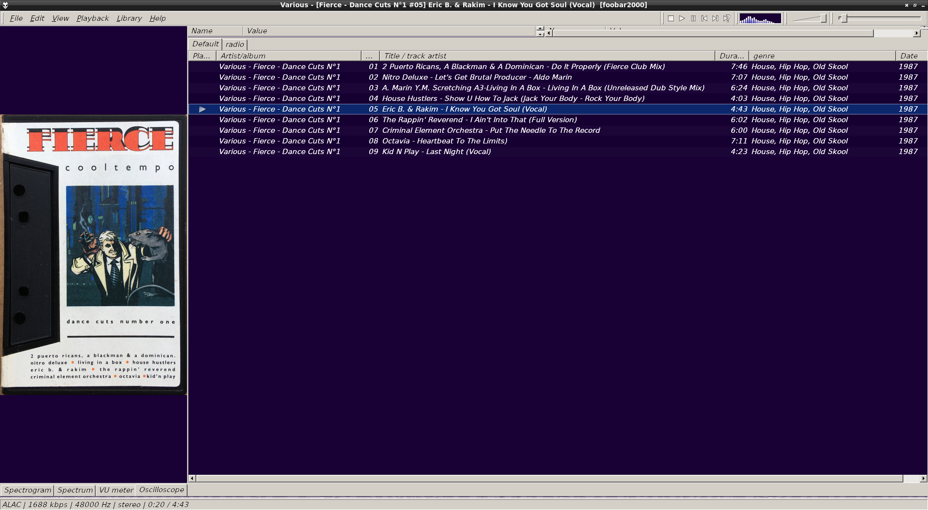Viewport: 928px width, 510px height.
Task: Select track 03 Living In A Box
Action: [558, 88]
